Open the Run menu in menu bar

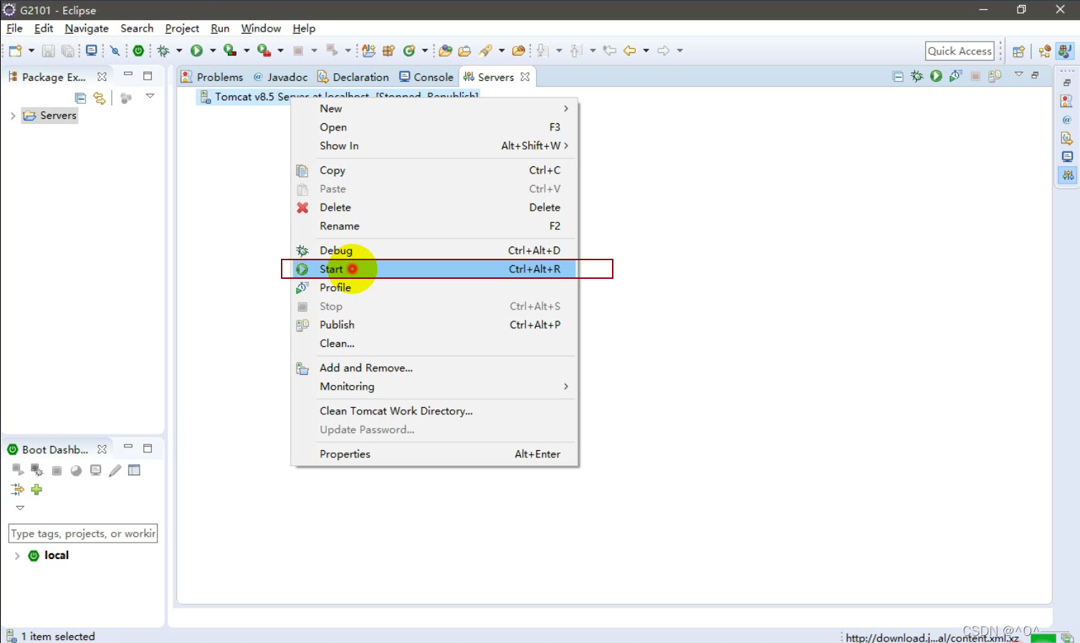pos(220,29)
